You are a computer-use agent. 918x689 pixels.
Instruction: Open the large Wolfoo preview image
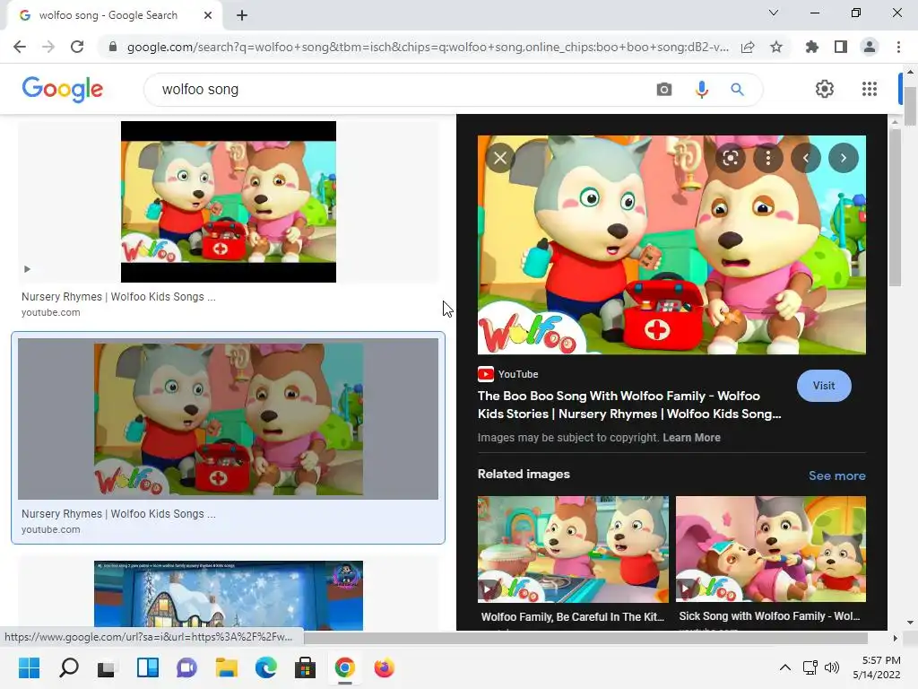pyautogui.click(x=671, y=245)
